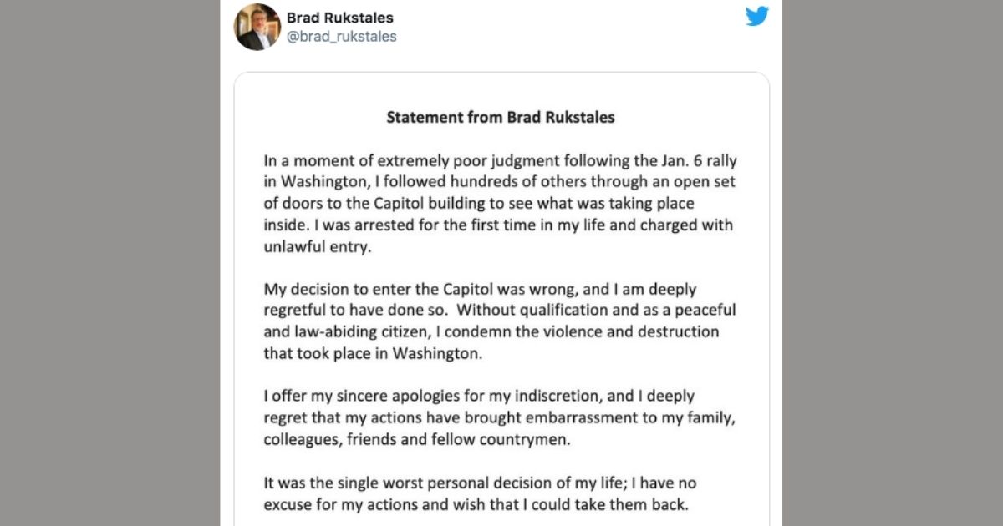Image resolution: width=1003 pixels, height=526 pixels.
Task: Click the Twitter bird logo
Action: (757, 15)
